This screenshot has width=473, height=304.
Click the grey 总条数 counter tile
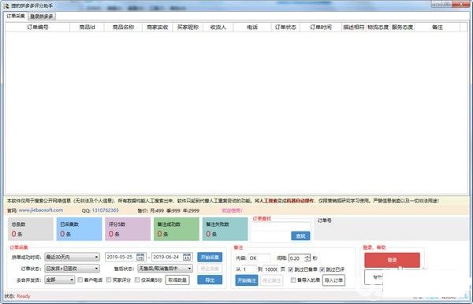[31, 229]
